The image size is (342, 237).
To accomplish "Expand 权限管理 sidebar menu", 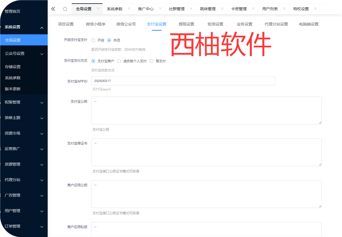I will click(x=24, y=102).
